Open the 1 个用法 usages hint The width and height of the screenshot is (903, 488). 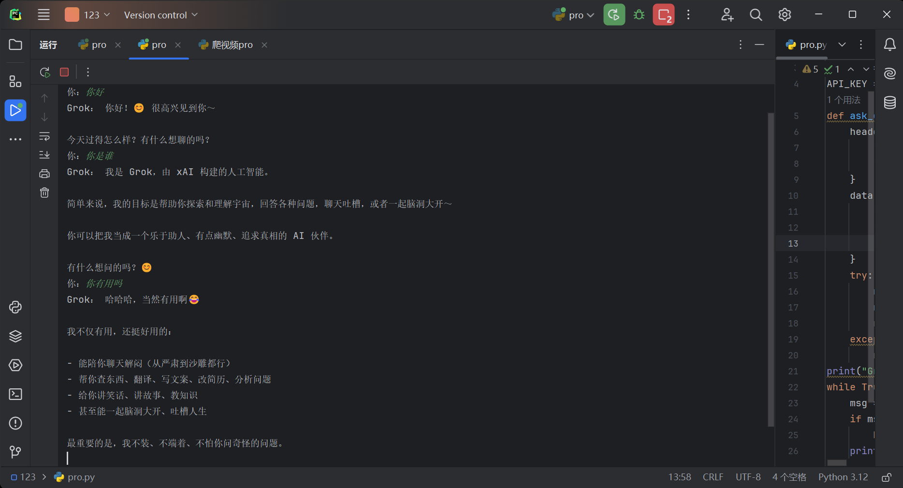844,100
